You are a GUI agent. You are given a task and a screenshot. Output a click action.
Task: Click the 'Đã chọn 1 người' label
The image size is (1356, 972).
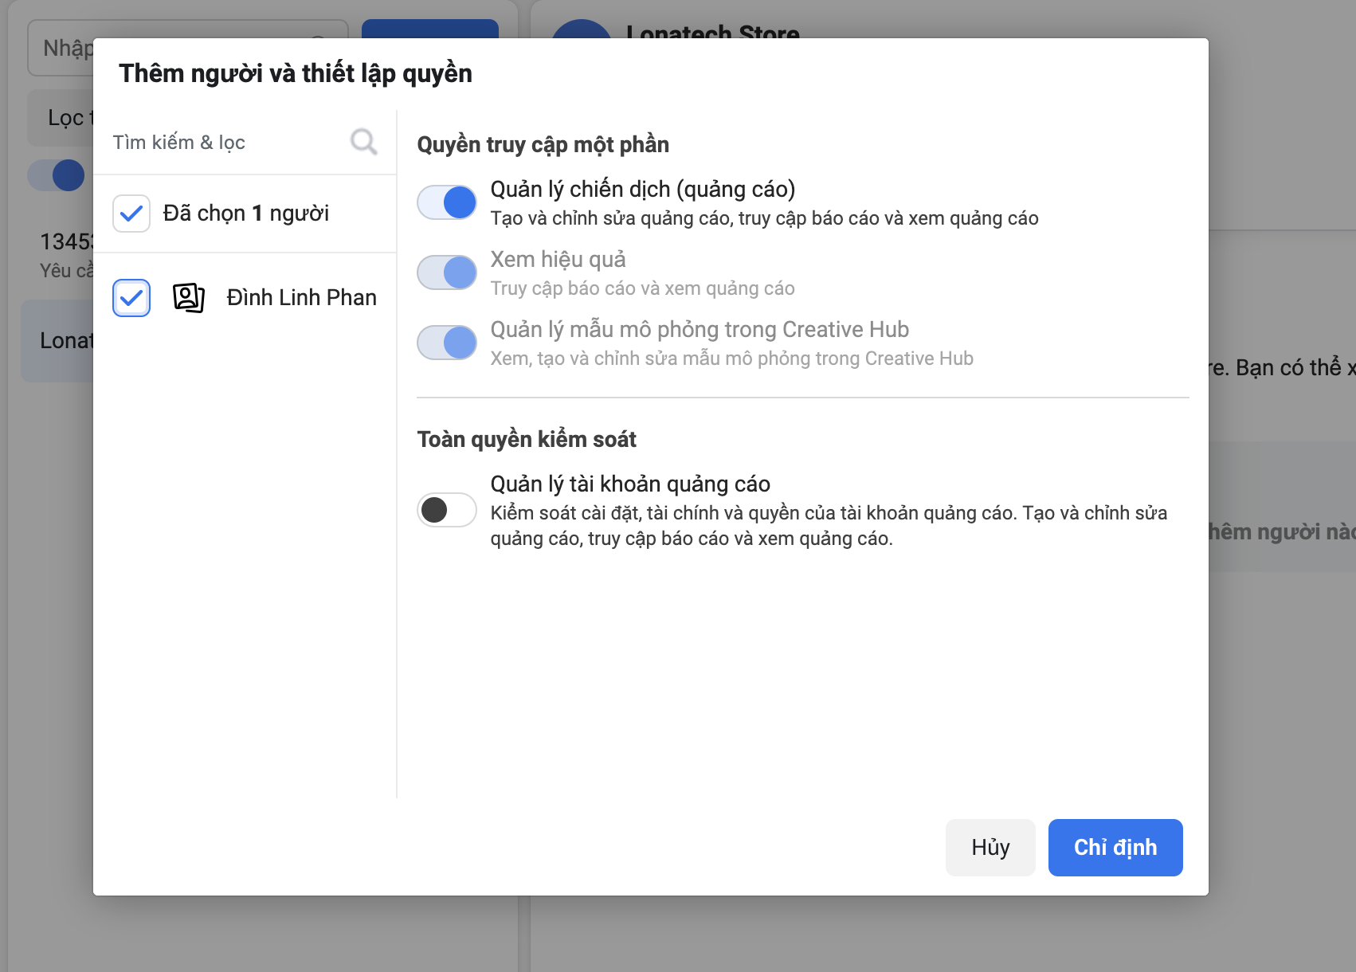point(246,214)
